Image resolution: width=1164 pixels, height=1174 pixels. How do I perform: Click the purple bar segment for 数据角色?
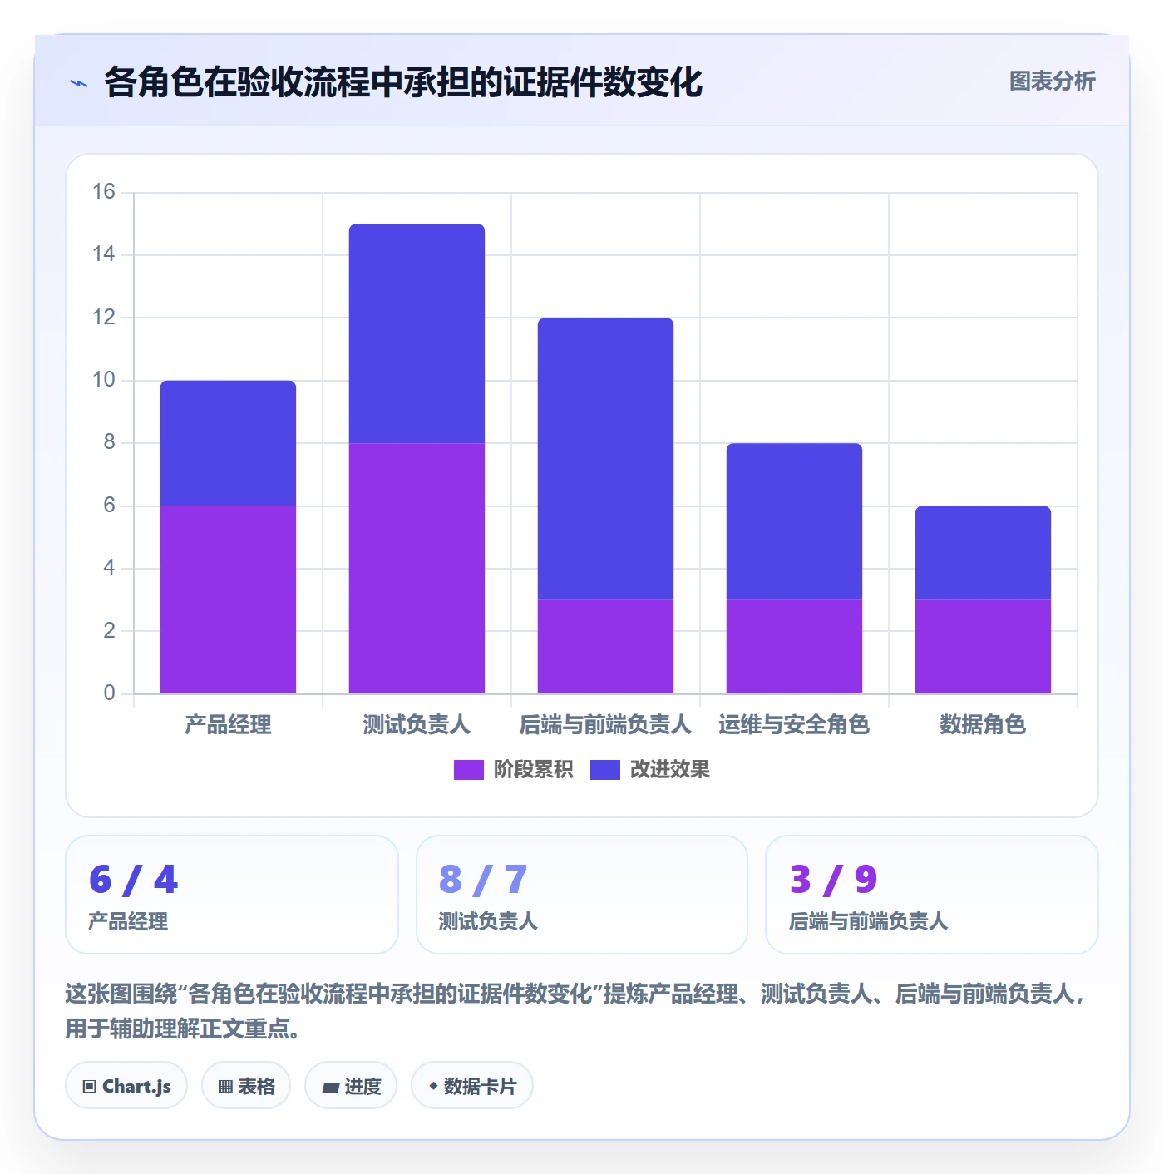pos(983,646)
